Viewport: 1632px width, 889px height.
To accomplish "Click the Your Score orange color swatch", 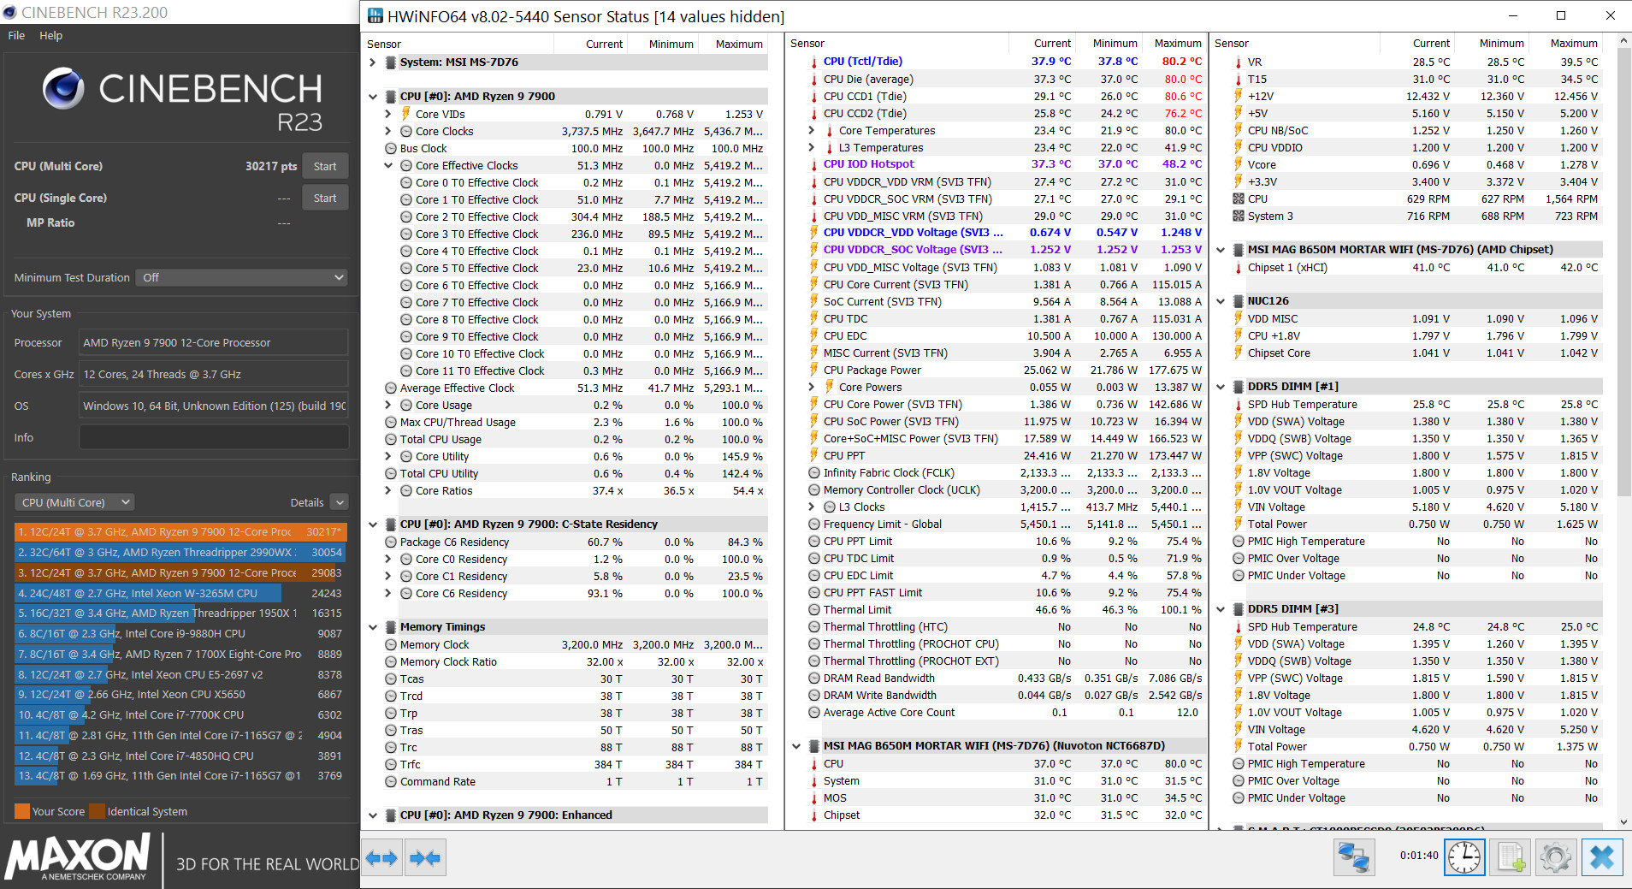I will click(x=22, y=811).
